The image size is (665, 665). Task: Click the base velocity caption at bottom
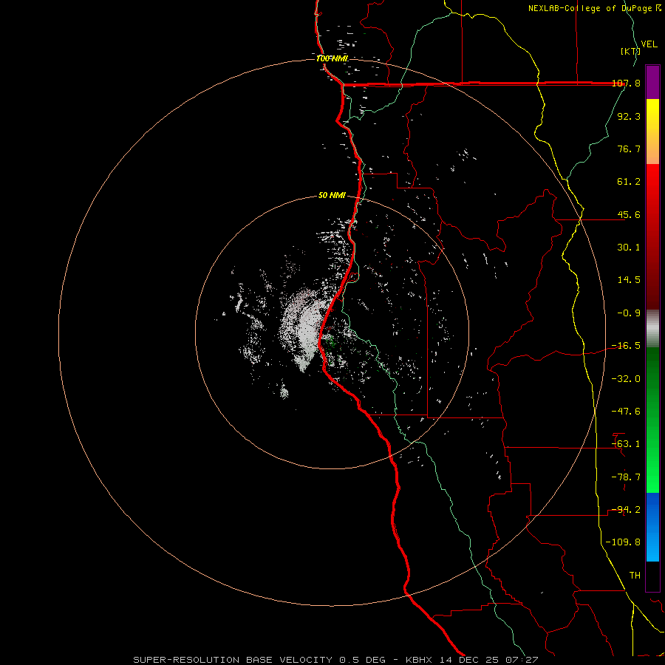pos(336,660)
